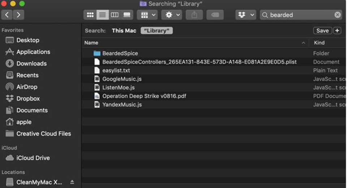The width and height of the screenshot is (347, 188).
Task: Select the BeardedSpice folder name
Action: [x=120, y=53]
